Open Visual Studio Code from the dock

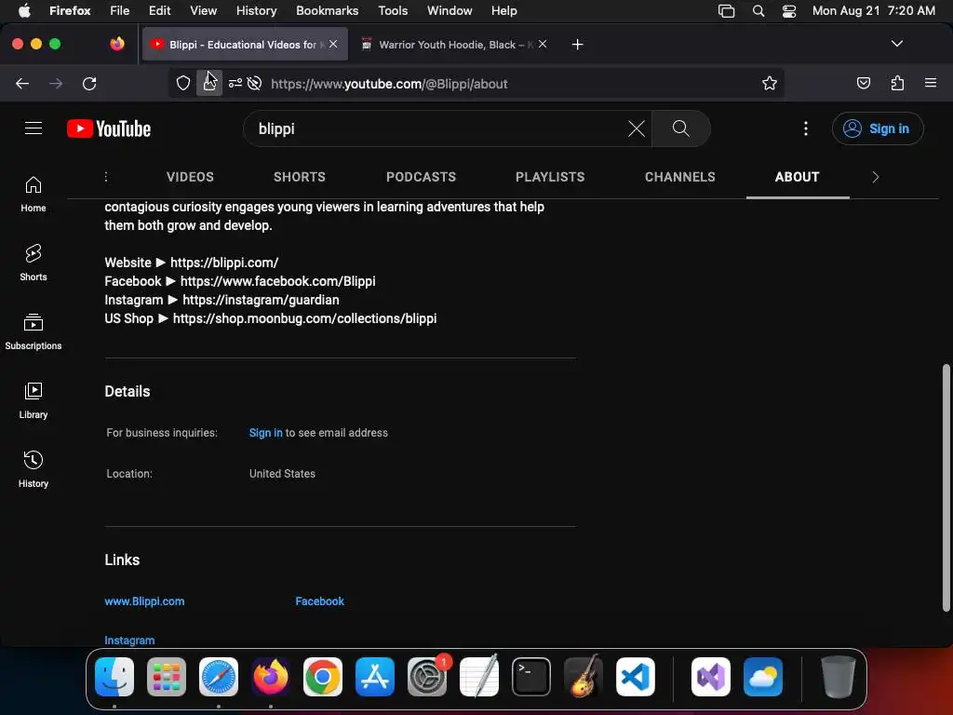click(635, 677)
